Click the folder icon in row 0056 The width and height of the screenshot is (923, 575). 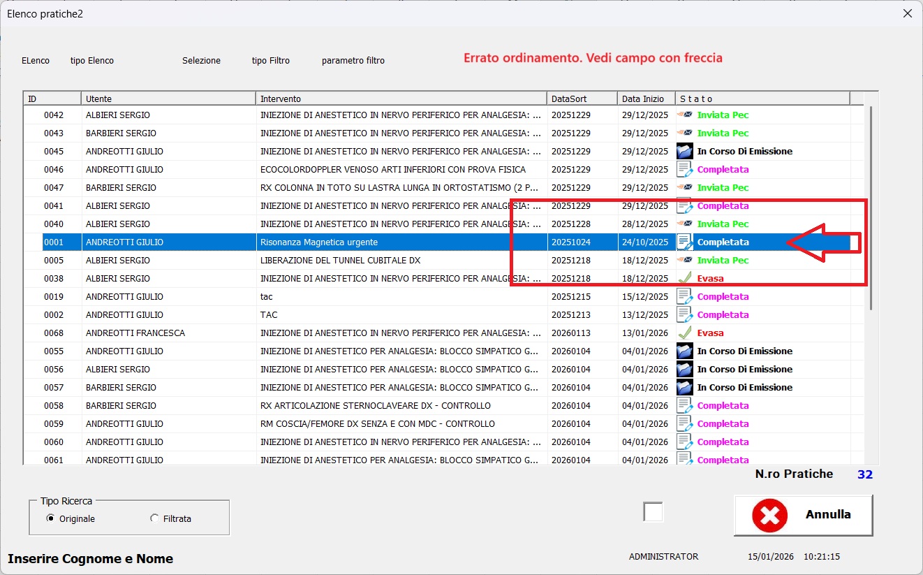tap(684, 369)
